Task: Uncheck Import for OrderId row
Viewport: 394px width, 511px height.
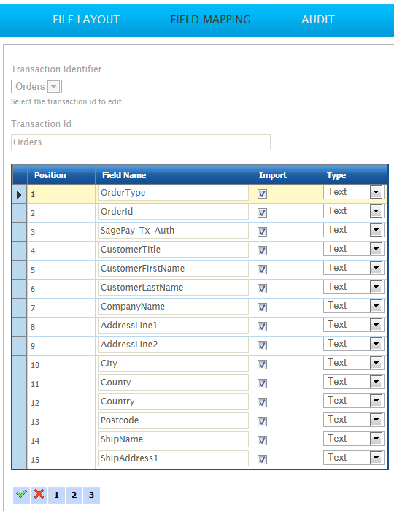Action: 262,213
